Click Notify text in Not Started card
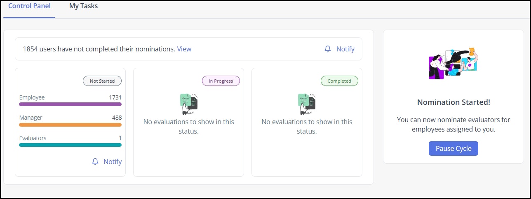 113,162
